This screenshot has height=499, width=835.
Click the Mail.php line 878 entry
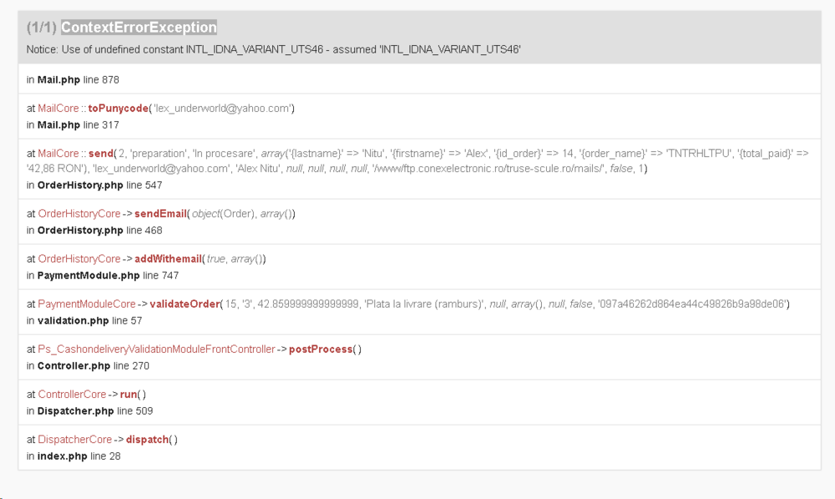tap(73, 80)
